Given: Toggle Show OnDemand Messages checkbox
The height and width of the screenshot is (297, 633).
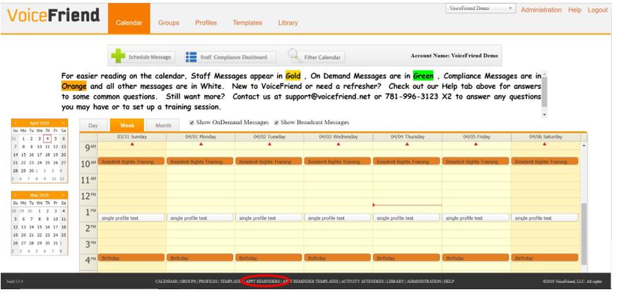Looking at the screenshot, I should click(191, 123).
